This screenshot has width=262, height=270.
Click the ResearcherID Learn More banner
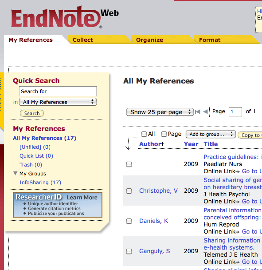[x=58, y=205]
